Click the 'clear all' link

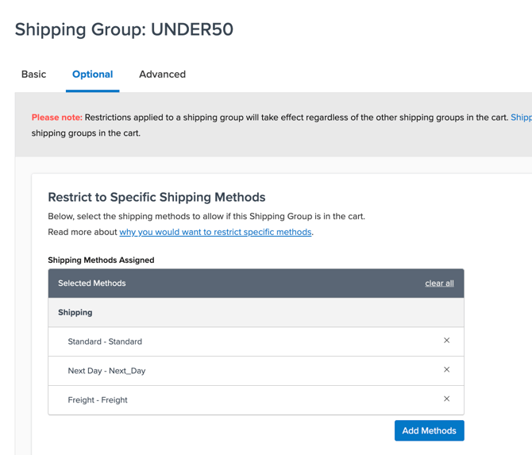(439, 283)
